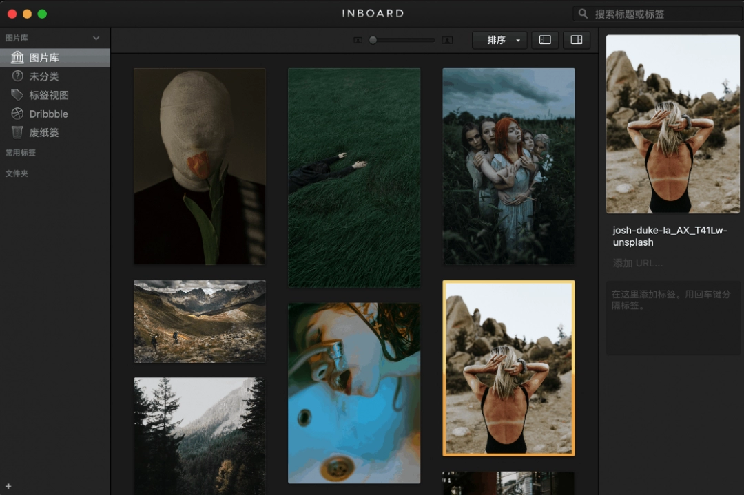Expand the 常用标签 section header
Image resolution: width=744 pixels, height=495 pixels.
click(x=21, y=153)
